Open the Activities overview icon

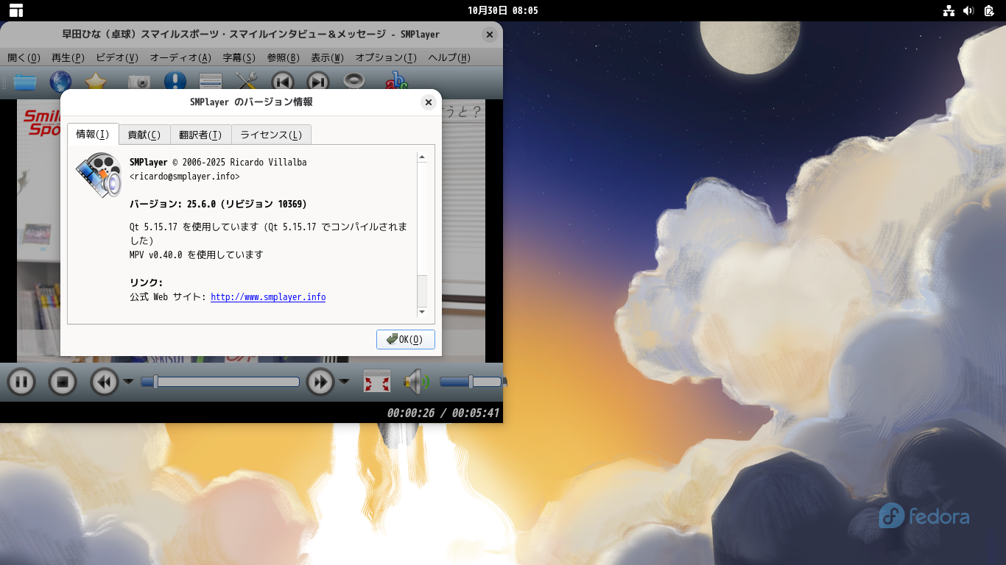coord(16,10)
